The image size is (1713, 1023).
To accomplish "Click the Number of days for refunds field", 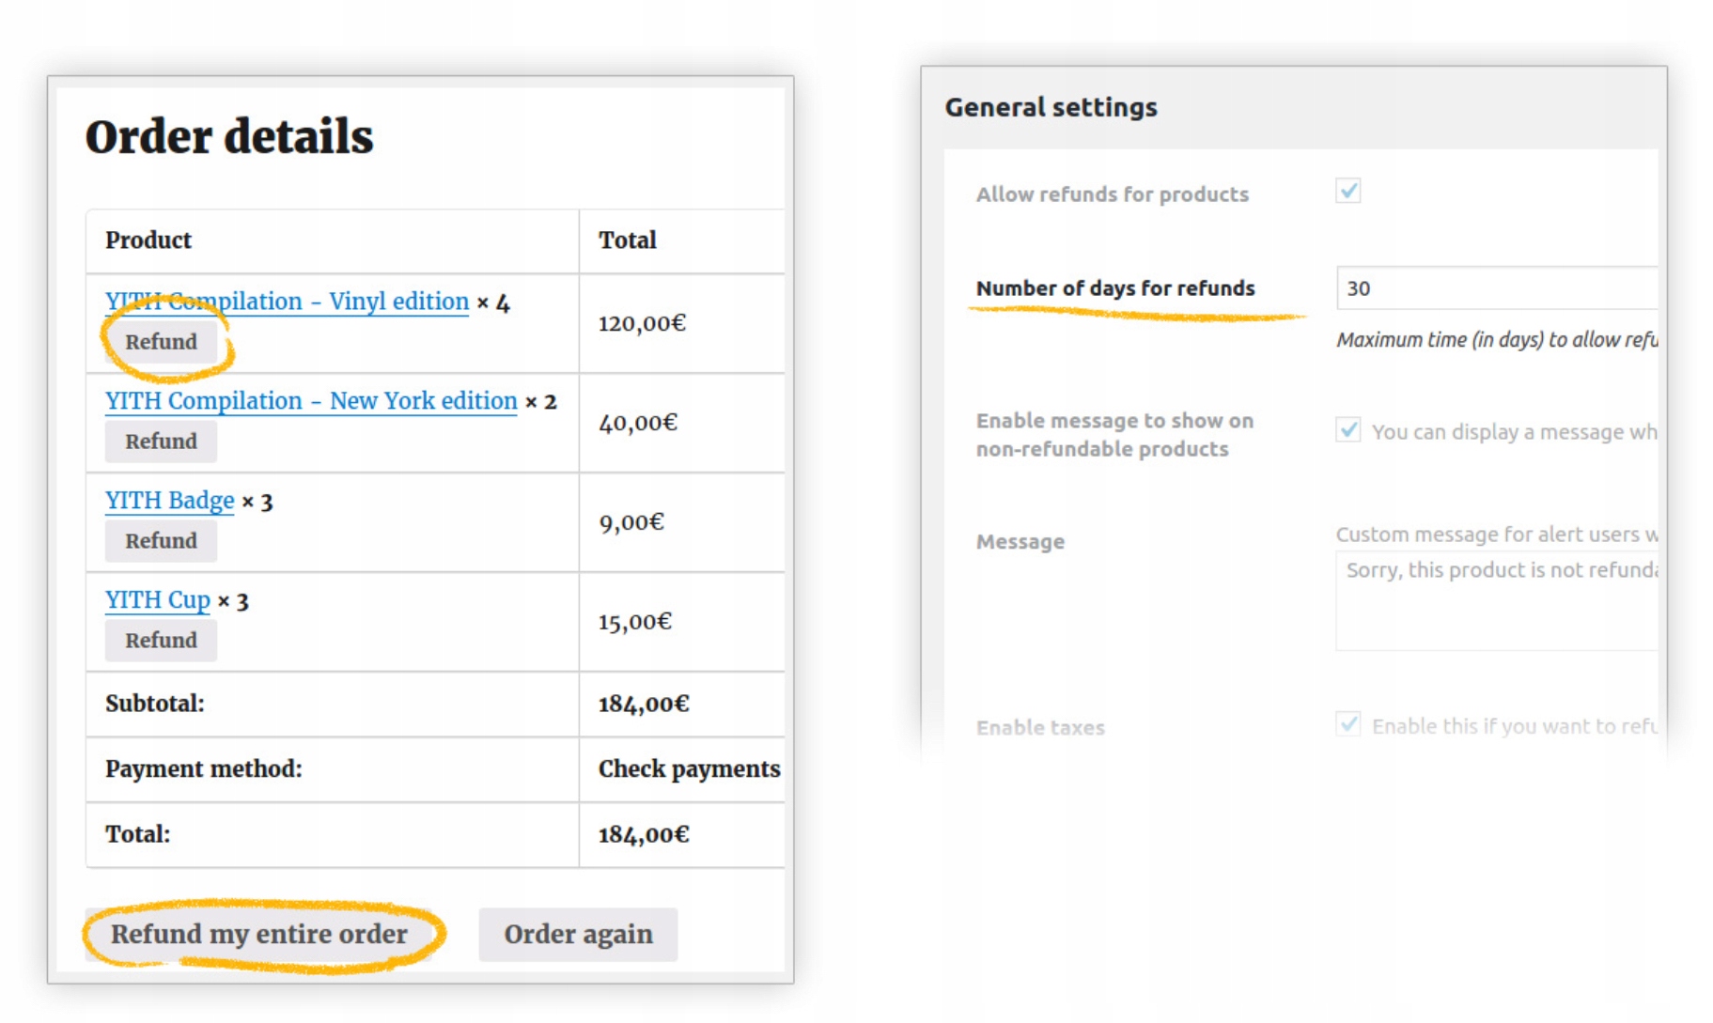I will point(1496,288).
